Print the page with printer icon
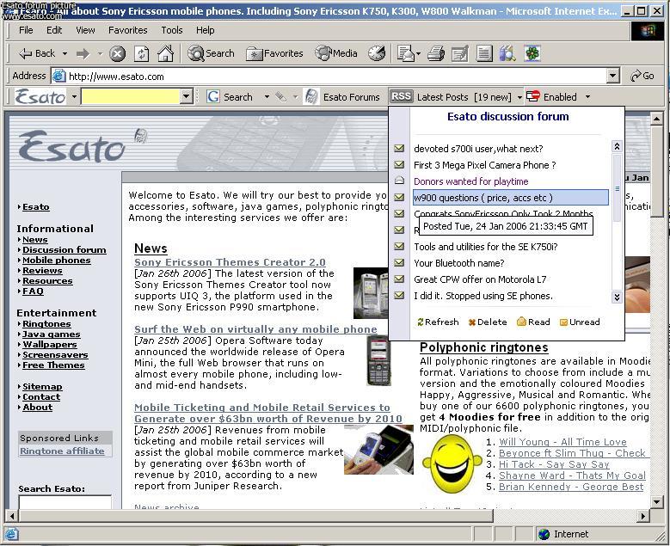 click(436, 53)
